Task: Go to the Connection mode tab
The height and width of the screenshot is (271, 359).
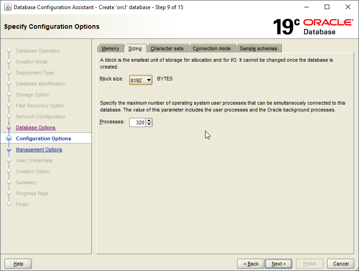Action: [211, 48]
